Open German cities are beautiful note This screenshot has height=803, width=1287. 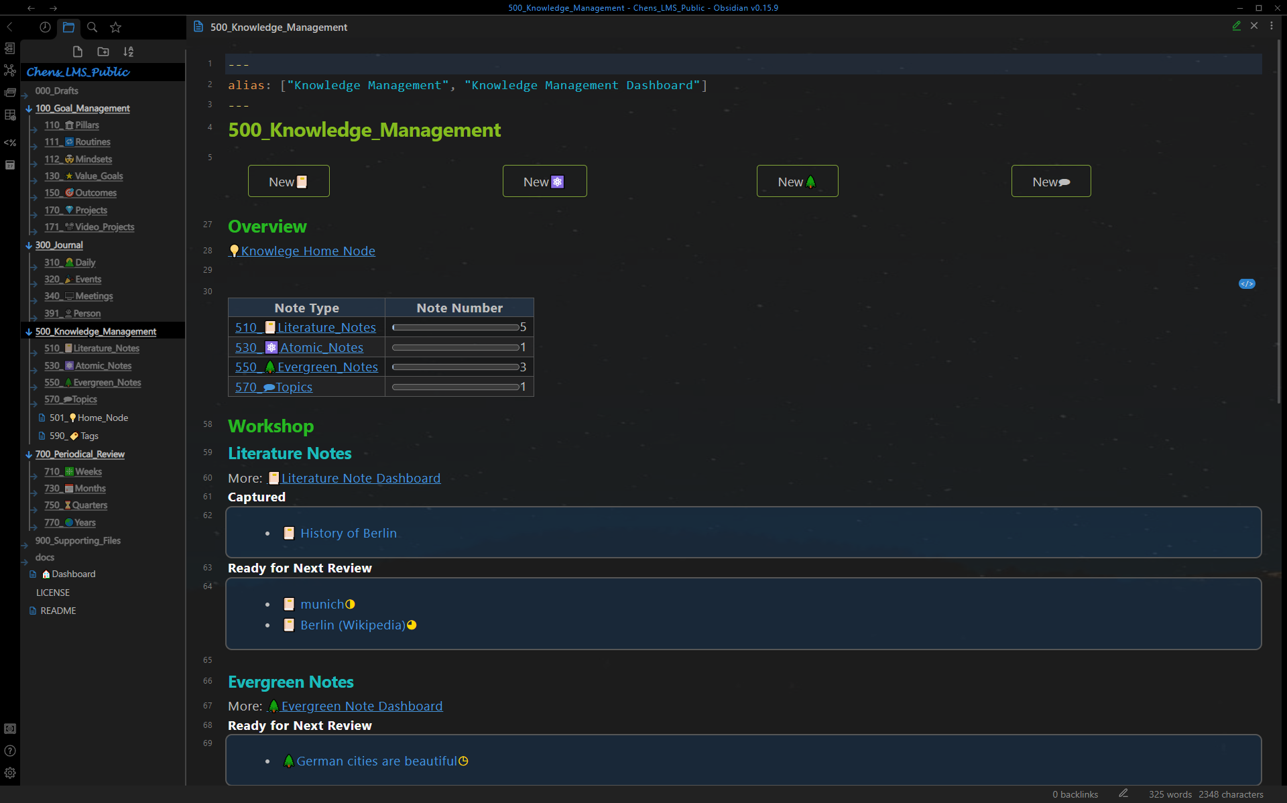[x=375, y=761]
